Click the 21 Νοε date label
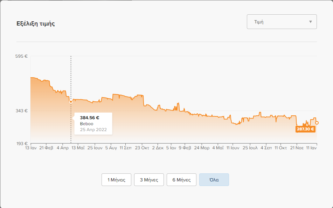This screenshot has width=333, height=208. tap(297, 148)
